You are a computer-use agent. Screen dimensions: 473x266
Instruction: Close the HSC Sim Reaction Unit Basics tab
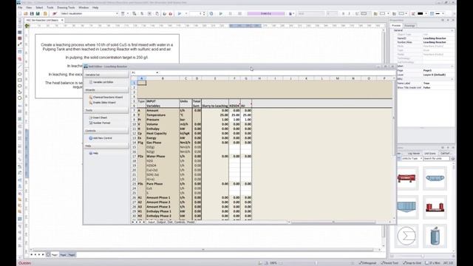(62, 20)
